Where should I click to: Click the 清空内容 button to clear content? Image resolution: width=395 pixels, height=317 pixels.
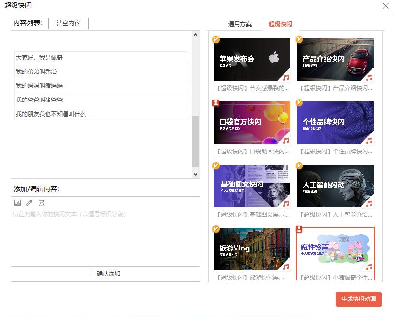68,23
